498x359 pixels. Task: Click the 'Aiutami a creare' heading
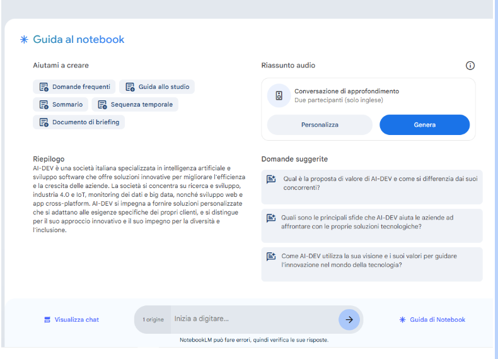tap(61, 66)
